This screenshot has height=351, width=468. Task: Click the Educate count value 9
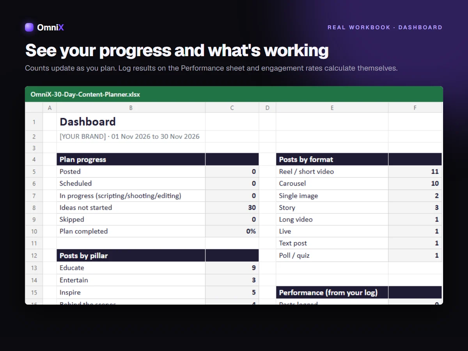[x=232, y=268]
